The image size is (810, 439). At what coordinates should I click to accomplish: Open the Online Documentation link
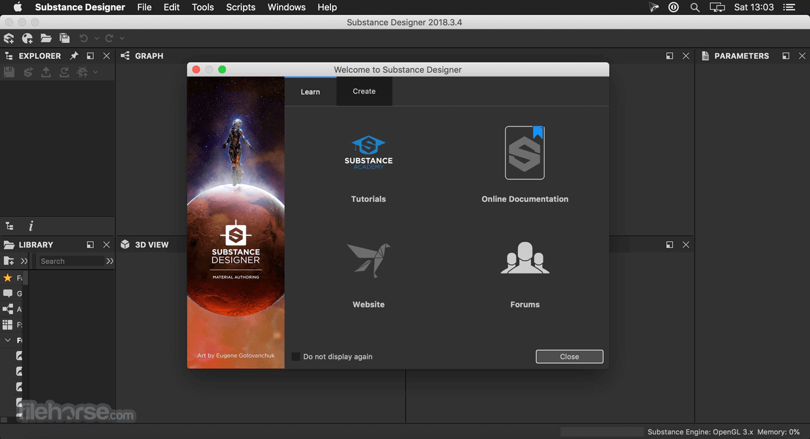[525, 165]
